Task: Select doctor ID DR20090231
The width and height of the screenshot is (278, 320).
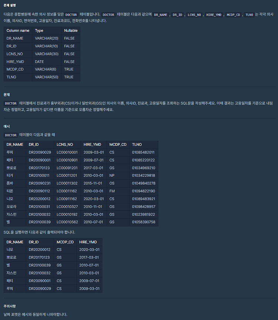Action: point(40,183)
